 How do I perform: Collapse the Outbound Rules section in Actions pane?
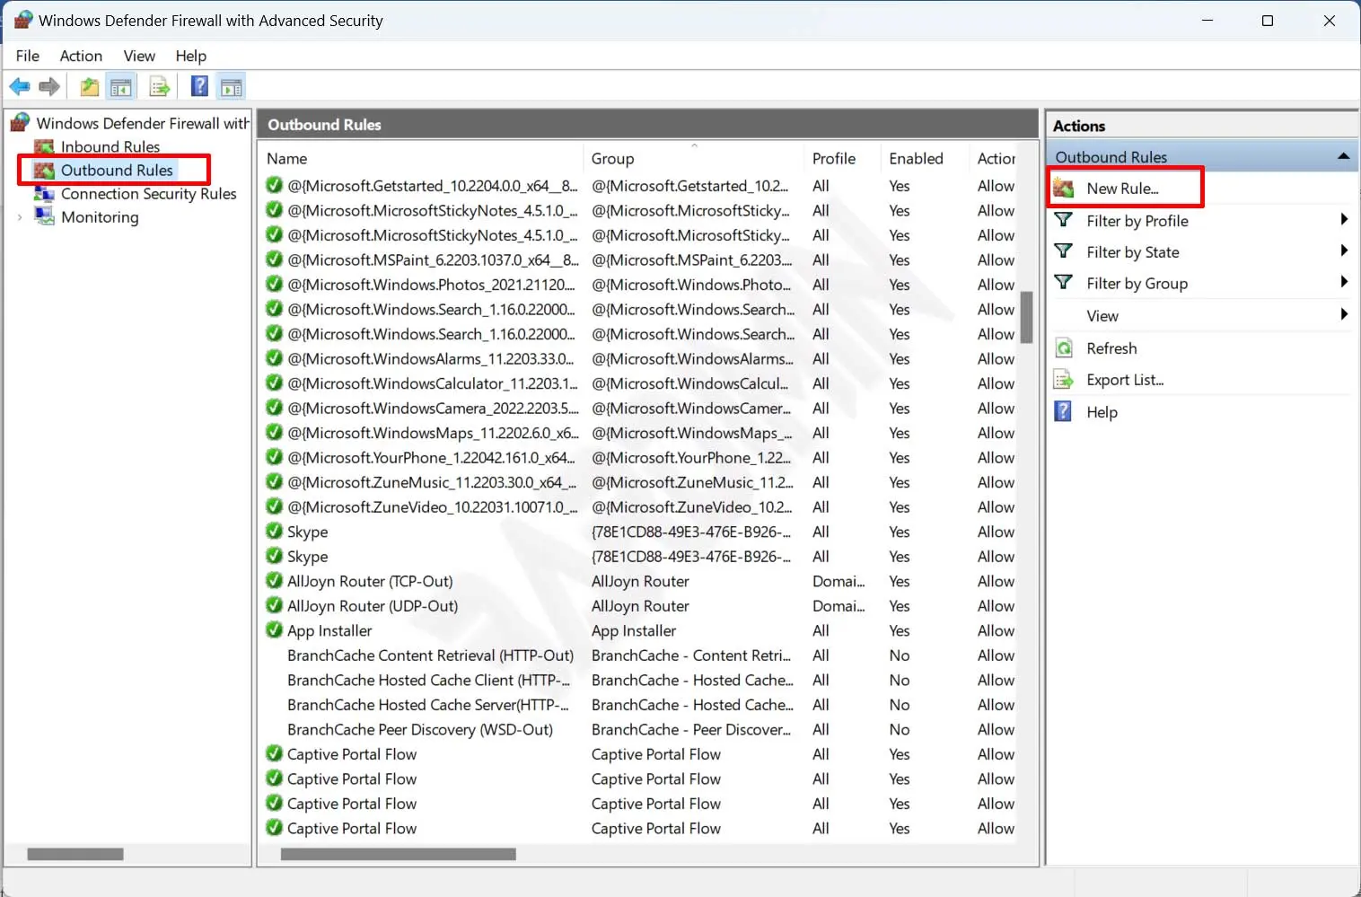pyautogui.click(x=1343, y=156)
